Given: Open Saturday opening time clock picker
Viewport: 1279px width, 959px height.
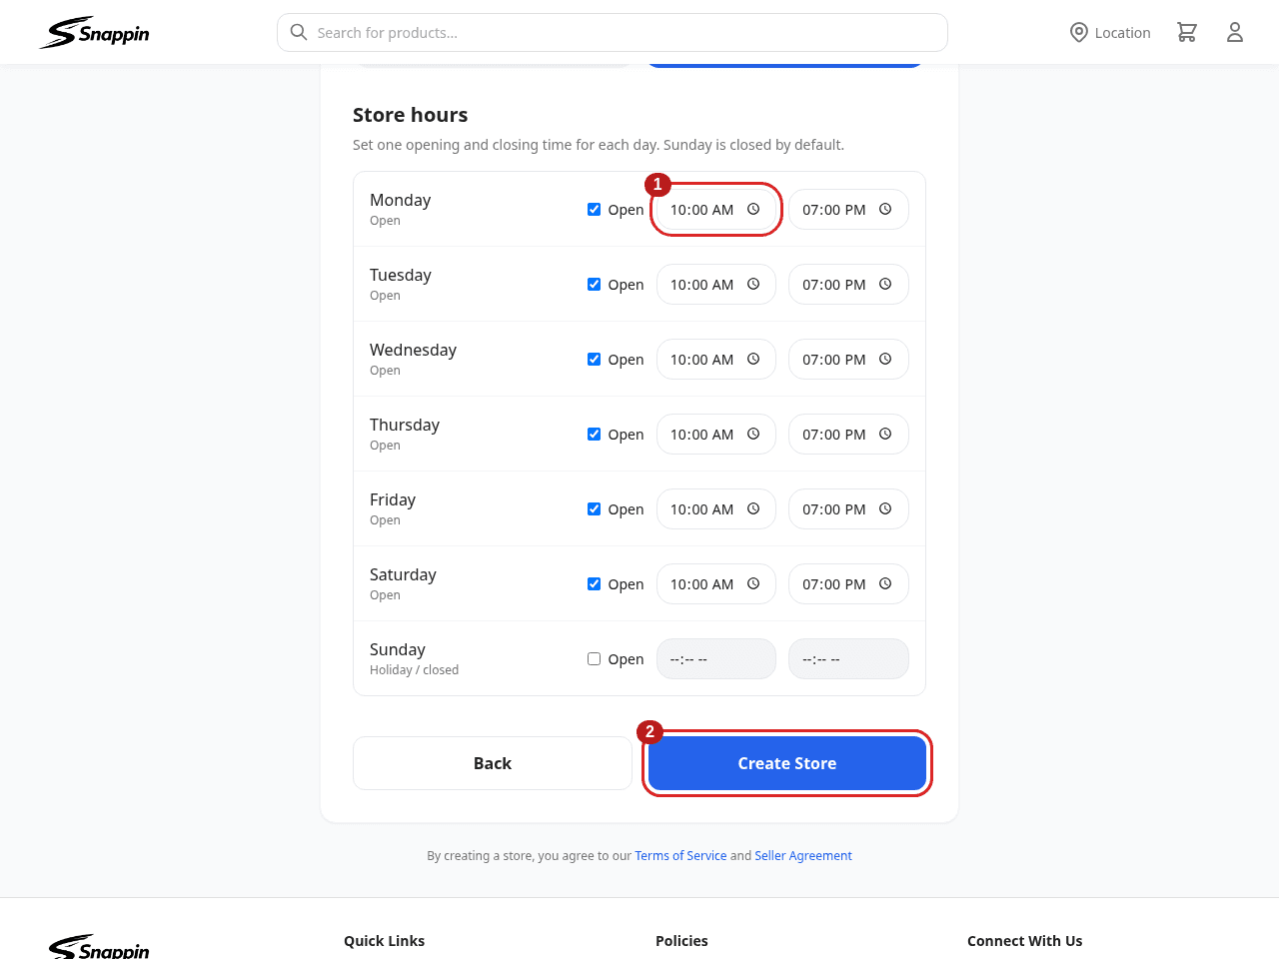Looking at the screenshot, I should click(x=753, y=583).
